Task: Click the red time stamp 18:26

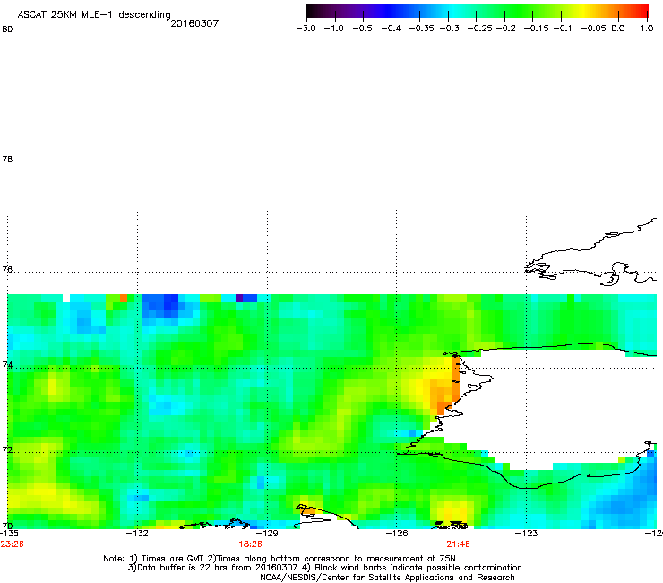Action: (x=250, y=544)
